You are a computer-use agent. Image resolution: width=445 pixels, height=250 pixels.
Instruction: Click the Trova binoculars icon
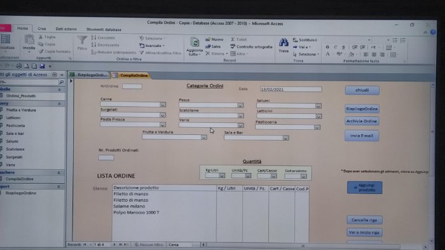(284, 43)
